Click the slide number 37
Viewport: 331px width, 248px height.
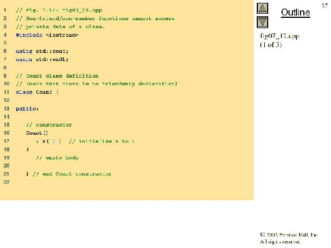[x=325, y=6]
